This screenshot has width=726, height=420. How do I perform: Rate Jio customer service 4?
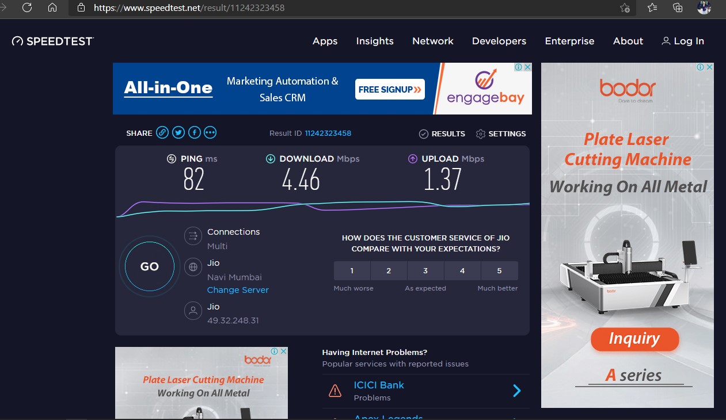pyautogui.click(x=463, y=270)
